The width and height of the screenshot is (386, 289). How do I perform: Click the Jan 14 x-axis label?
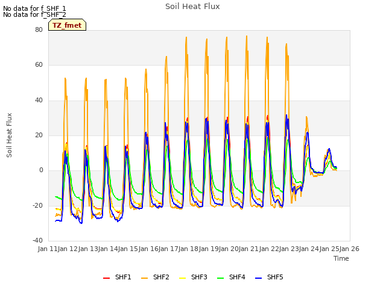pos(108,249)
